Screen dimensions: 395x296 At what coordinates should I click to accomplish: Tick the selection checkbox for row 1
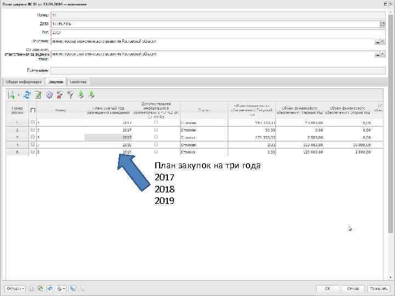click(x=32, y=122)
